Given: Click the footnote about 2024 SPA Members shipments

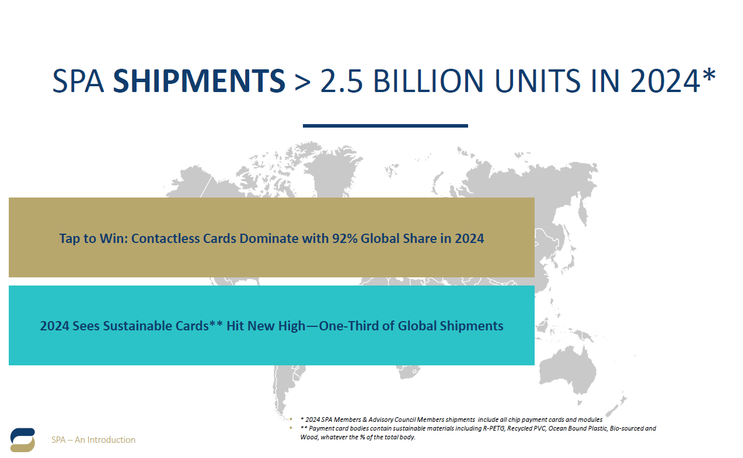Looking at the screenshot, I should [451, 420].
